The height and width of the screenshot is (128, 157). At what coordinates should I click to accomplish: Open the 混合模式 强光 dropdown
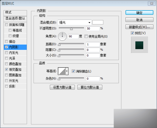[75, 22]
